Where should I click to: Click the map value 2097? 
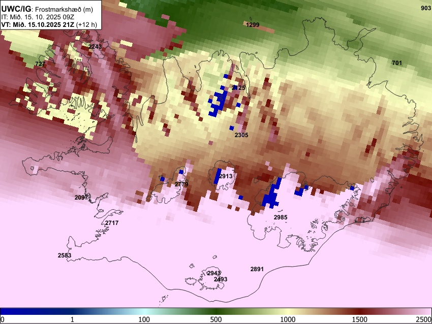click(x=81, y=198)
